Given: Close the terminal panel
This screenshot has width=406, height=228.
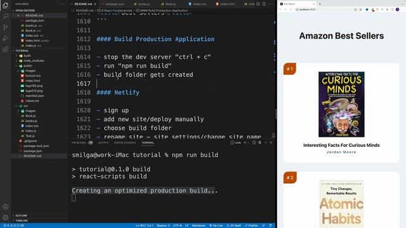Looking at the screenshot, I should tap(271, 142).
